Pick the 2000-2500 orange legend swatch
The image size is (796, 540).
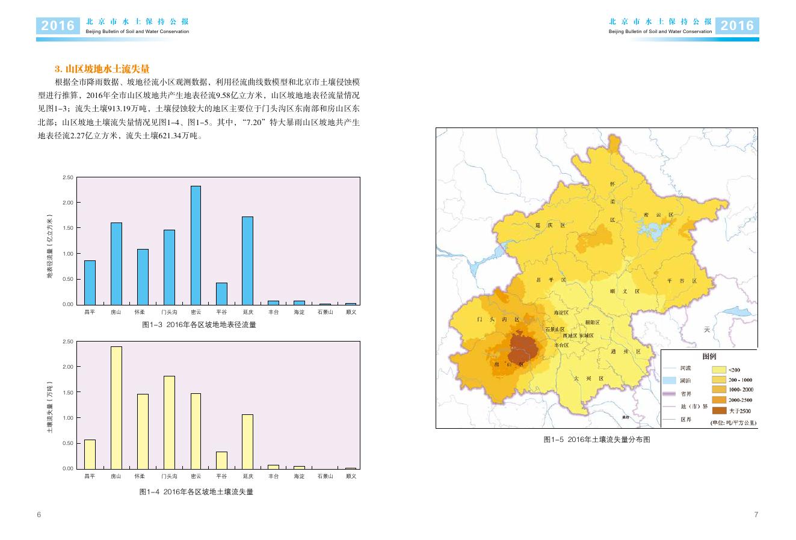click(719, 400)
